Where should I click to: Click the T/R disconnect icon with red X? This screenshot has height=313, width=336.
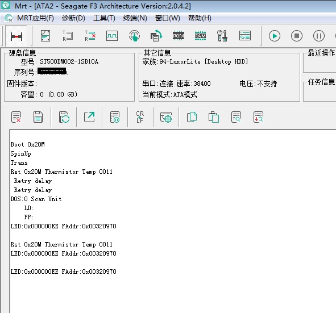(90, 36)
